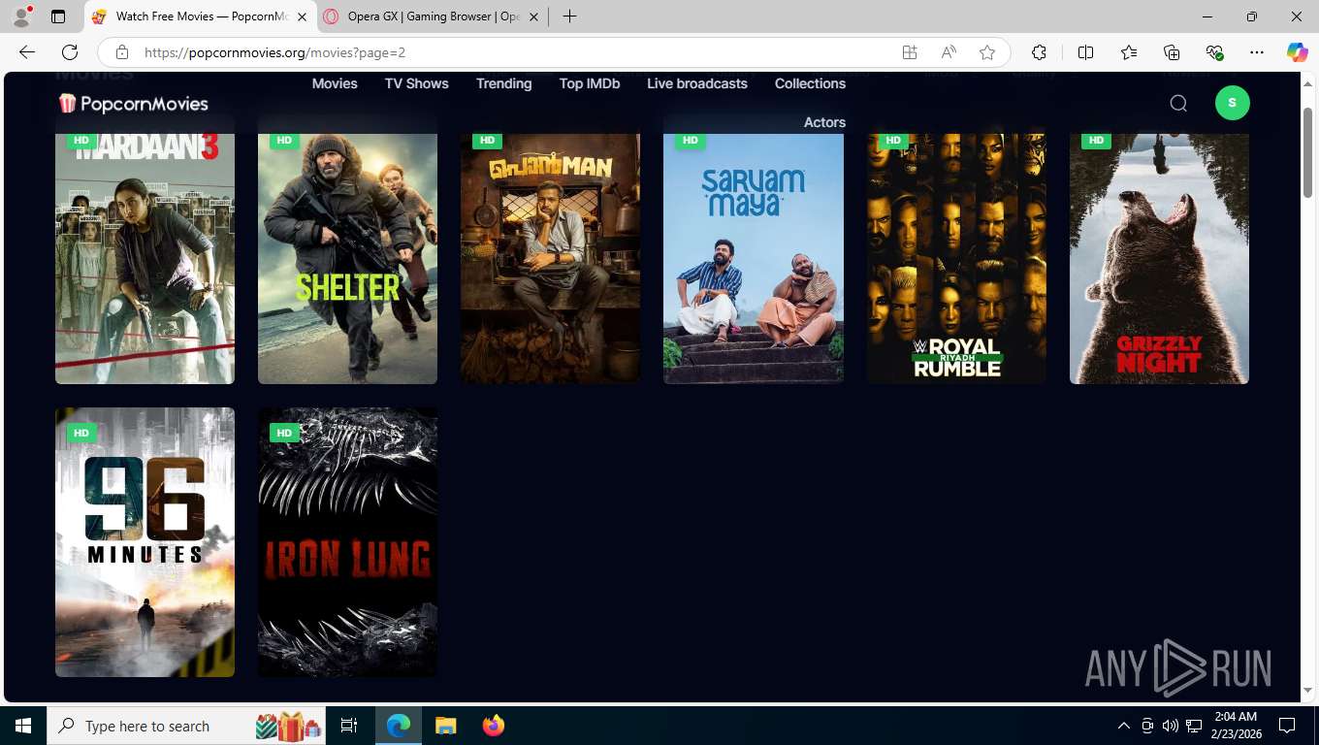Open the 96 Minutes movie poster
Viewport: 1319px width, 745px height.
point(145,542)
